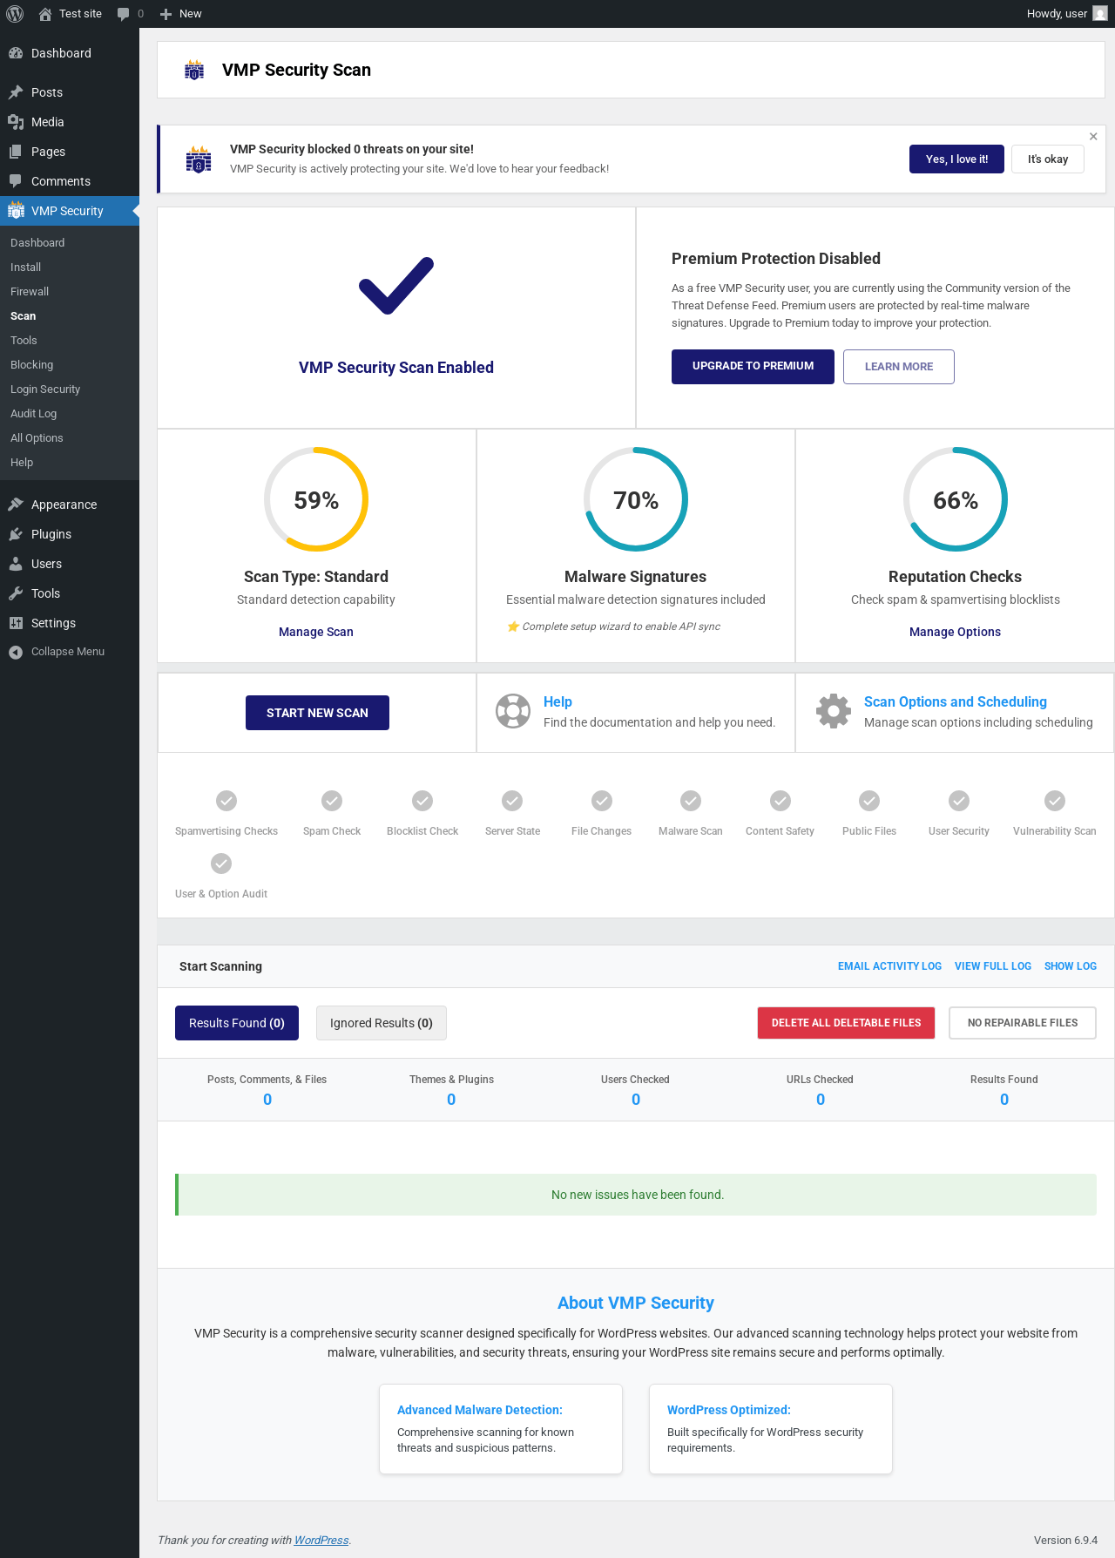Click the Settings sliders icon
The width and height of the screenshot is (1115, 1558).
pyautogui.click(x=16, y=623)
